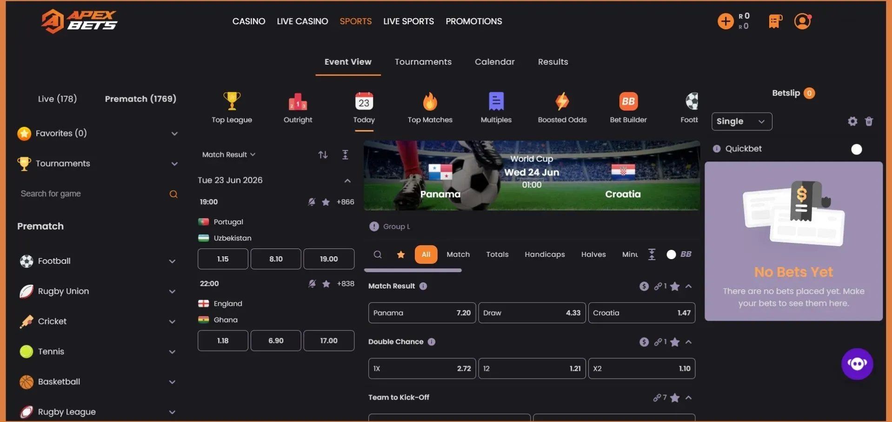Open the LIVE SPORTS menu
This screenshot has width=892, height=422.
[x=408, y=21]
